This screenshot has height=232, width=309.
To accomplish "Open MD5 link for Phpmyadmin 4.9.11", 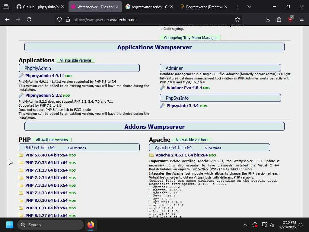I will (69, 76).
